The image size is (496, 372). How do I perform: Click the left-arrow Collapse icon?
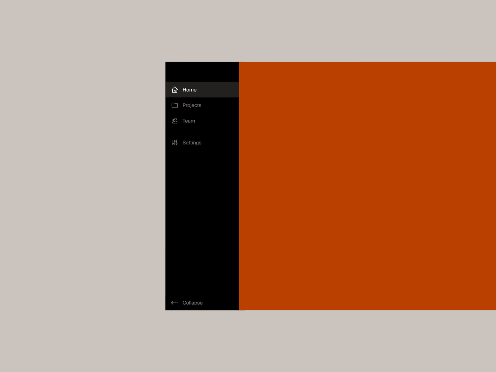coord(174,303)
